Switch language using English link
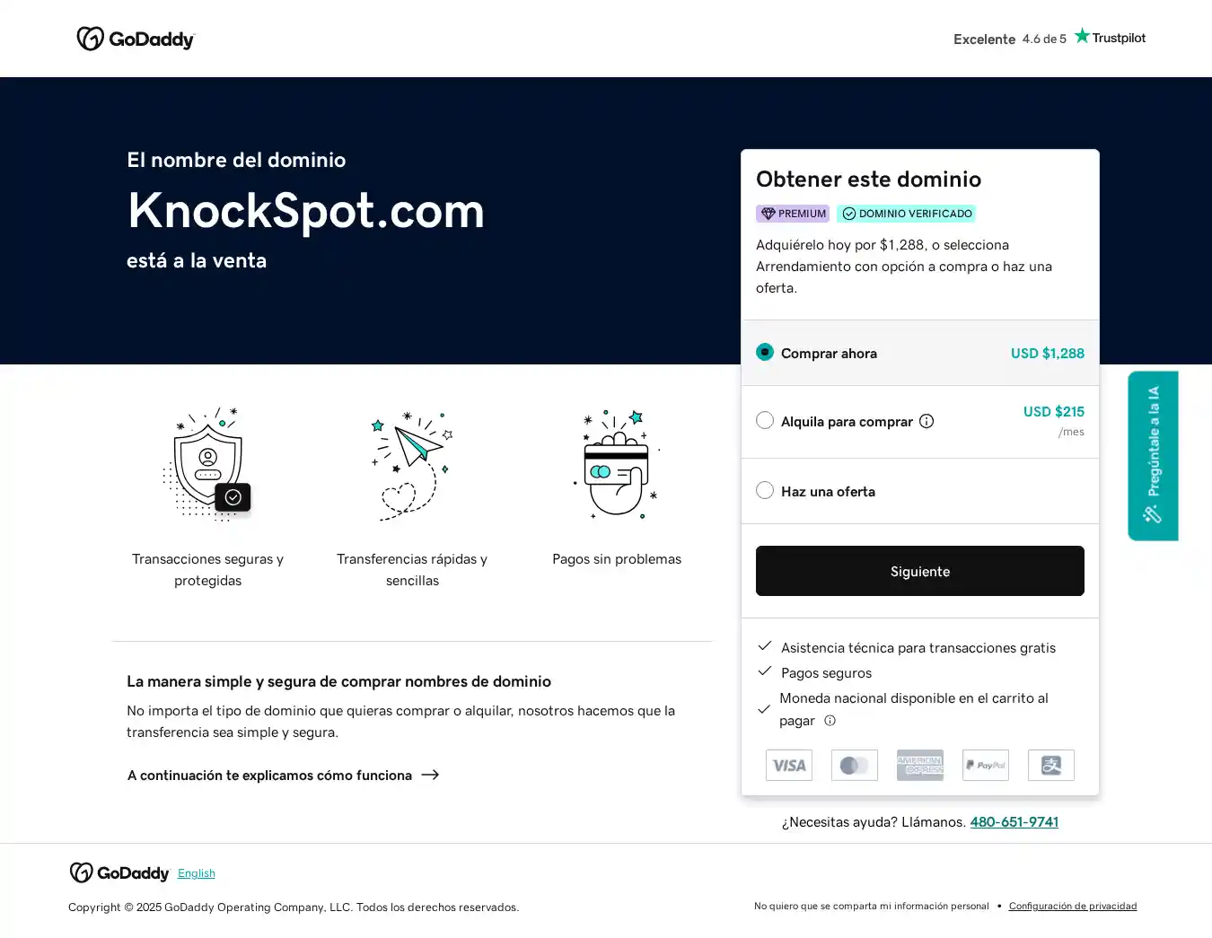The image size is (1212, 938). coord(197,873)
